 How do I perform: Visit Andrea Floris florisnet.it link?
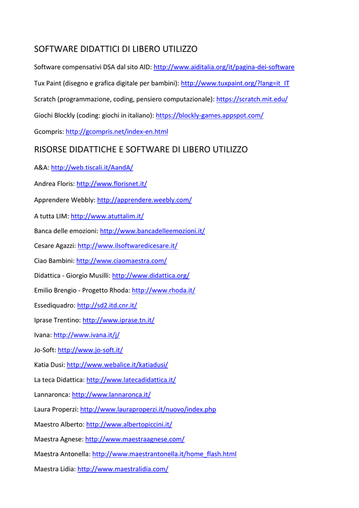pos(111,184)
